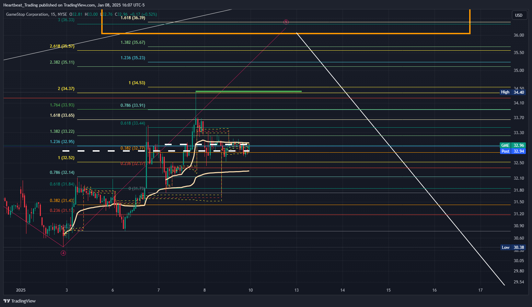Select the '0 (31.73)' Fibonacci label

tap(137, 189)
